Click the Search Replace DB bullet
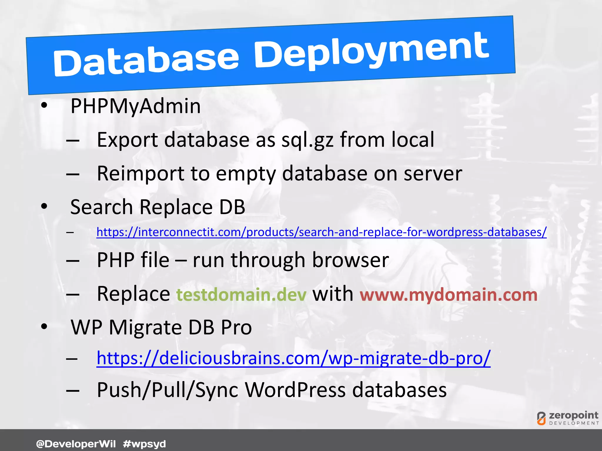This screenshot has height=451, width=602. click(158, 207)
